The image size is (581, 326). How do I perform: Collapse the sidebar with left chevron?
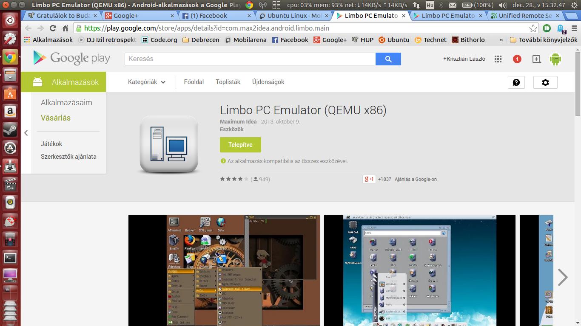[x=26, y=133]
